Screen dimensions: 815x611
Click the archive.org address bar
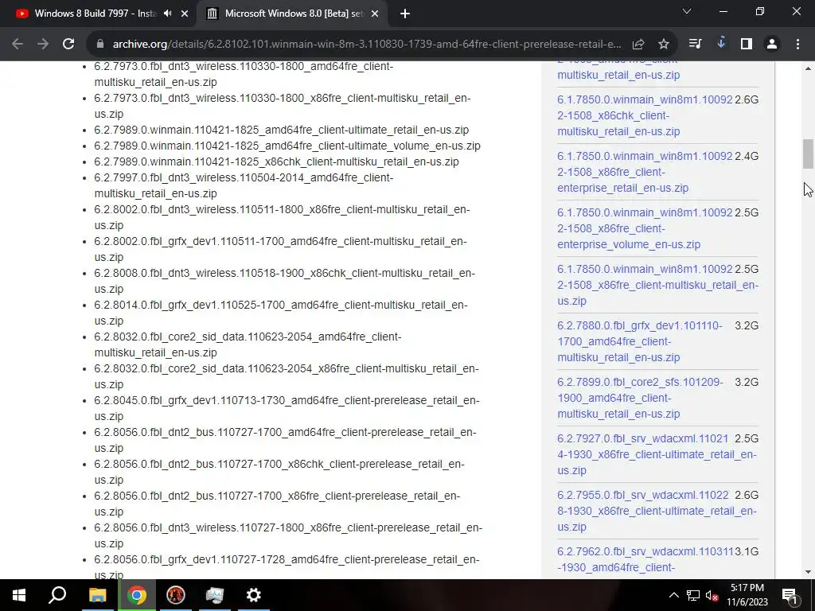[366, 45]
